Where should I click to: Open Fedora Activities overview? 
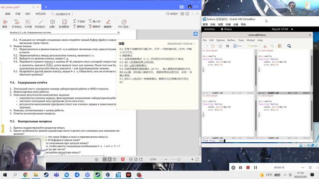coord(209,29)
